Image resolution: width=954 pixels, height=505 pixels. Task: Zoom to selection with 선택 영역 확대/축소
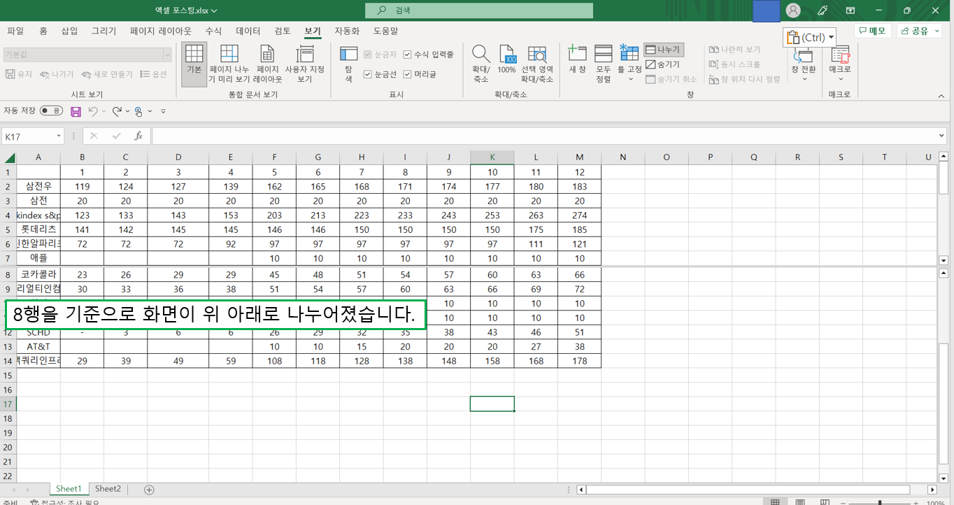(537, 64)
